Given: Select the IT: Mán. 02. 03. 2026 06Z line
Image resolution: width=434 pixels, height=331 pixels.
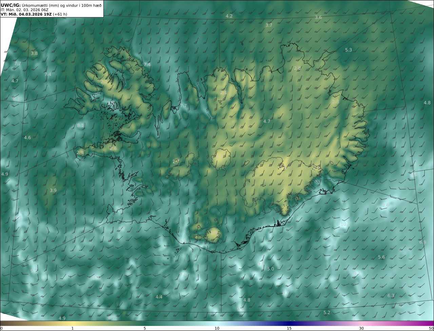Looking at the screenshot, I should click(x=24, y=10).
